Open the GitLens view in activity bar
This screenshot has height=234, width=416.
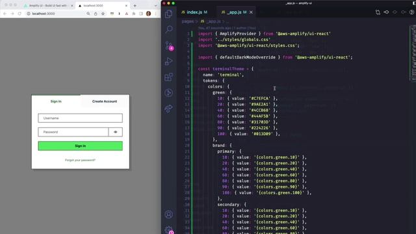pyautogui.click(x=169, y=93)
